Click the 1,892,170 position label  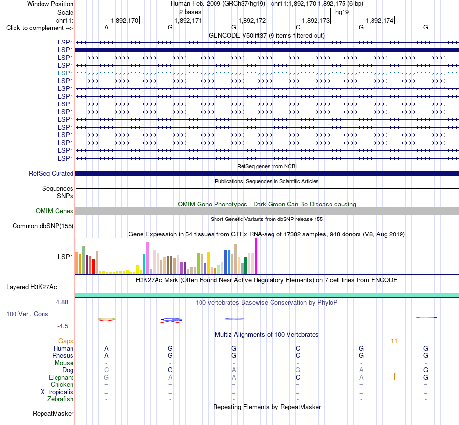[124, 20]
